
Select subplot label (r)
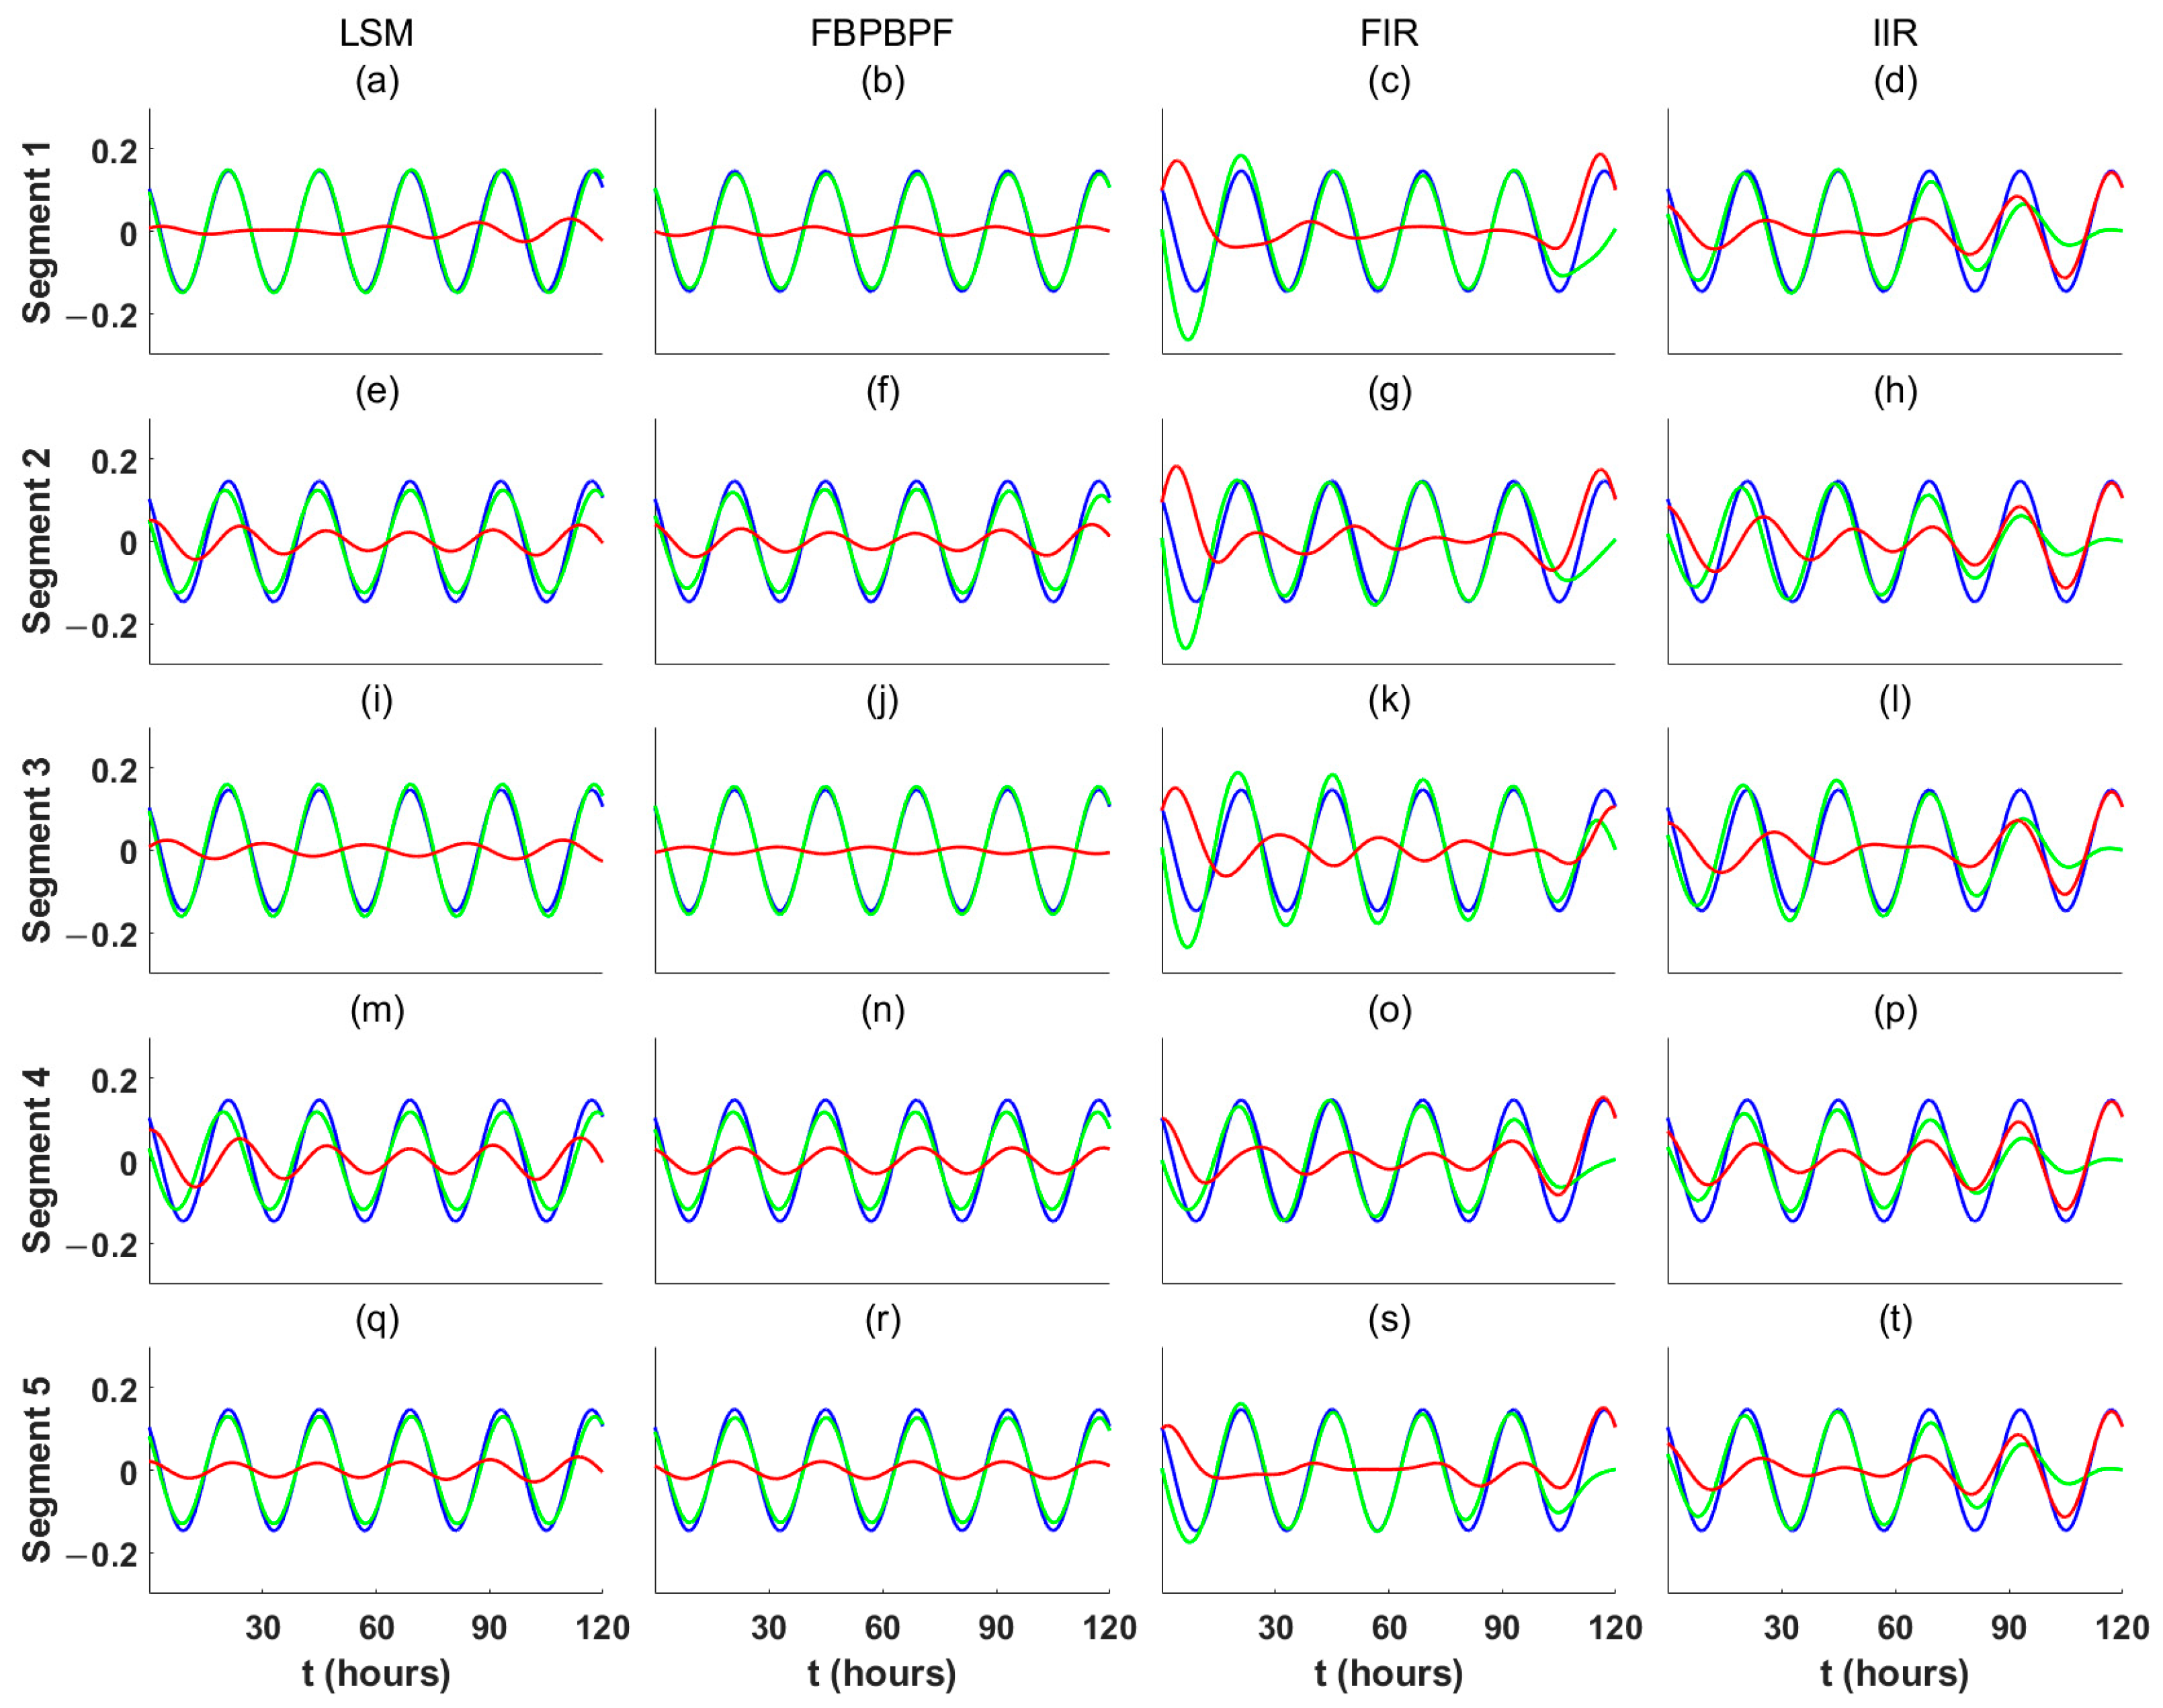click(882, 1320)
